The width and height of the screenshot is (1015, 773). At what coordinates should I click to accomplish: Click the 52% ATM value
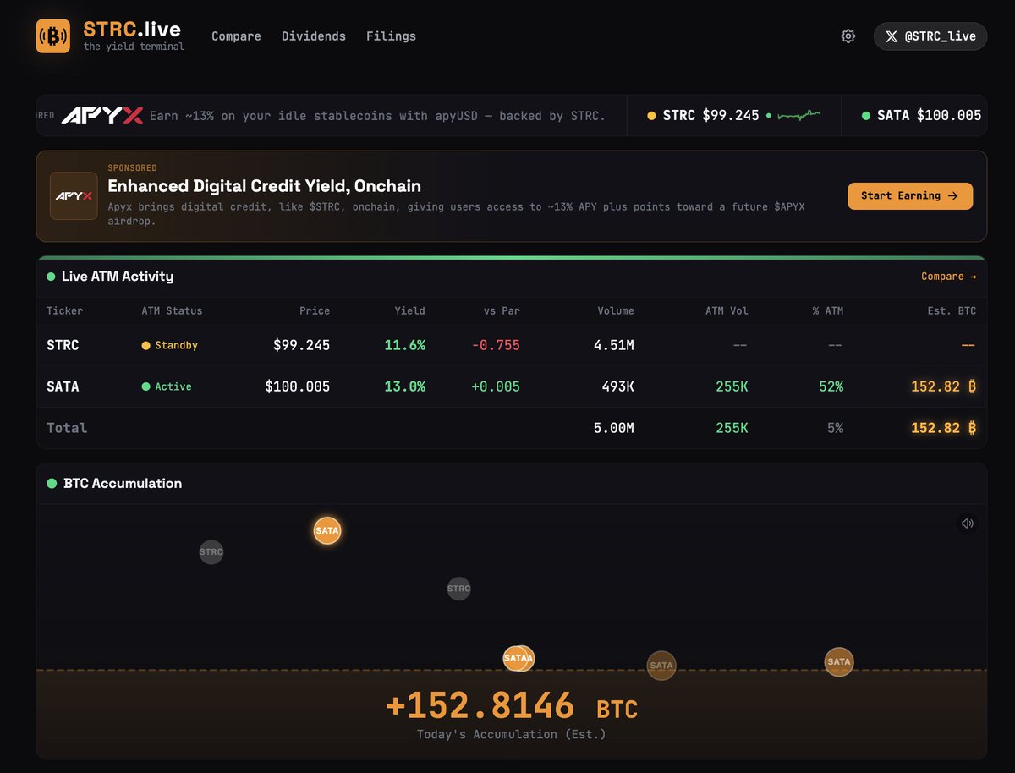coord(831,386)
